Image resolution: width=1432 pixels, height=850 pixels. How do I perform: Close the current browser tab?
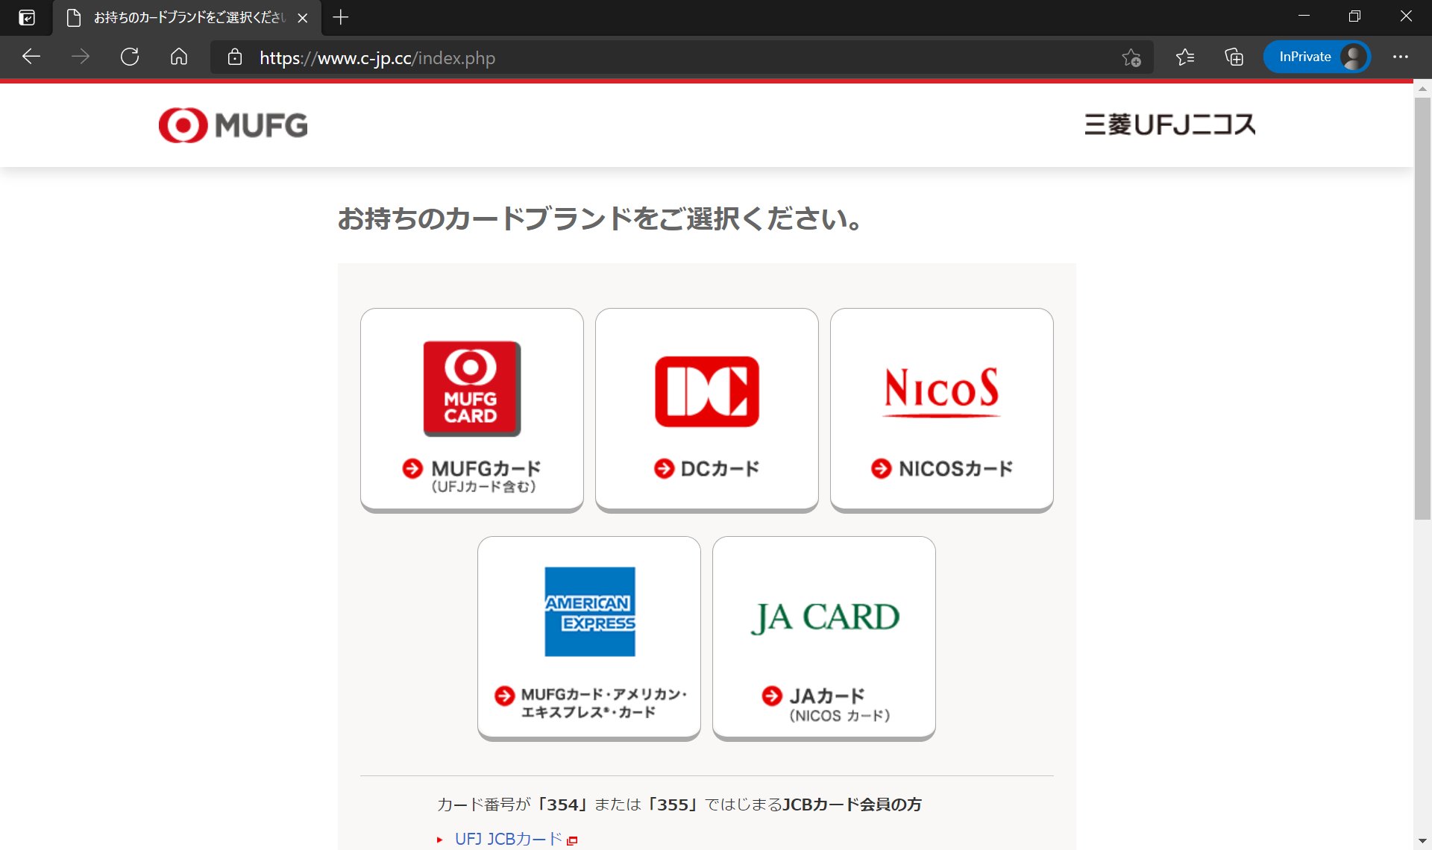(303, 18)
